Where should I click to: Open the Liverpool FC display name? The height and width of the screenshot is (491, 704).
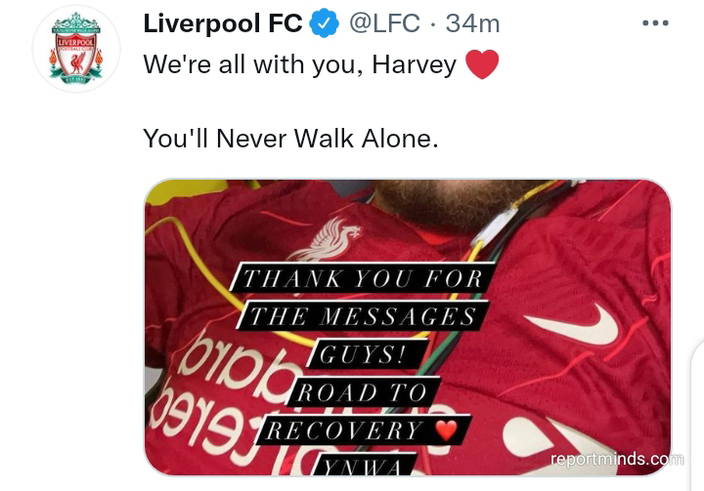(x=223, y=23)
